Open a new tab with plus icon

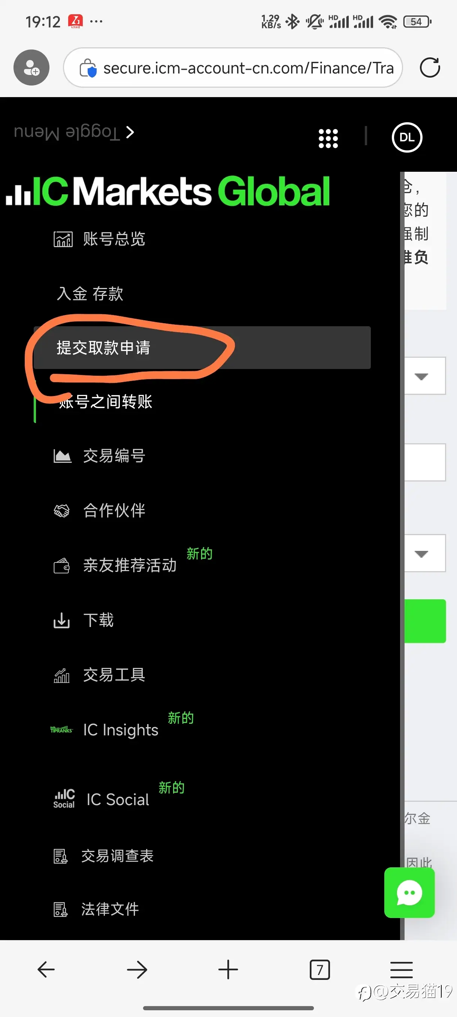[x=228, y=970]
